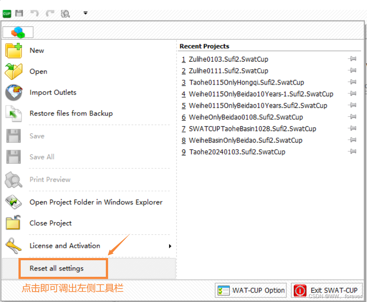Screen dimensions: 367x302
Task: Expand the License and Activation submenu arrow
Action: (170, 246)
